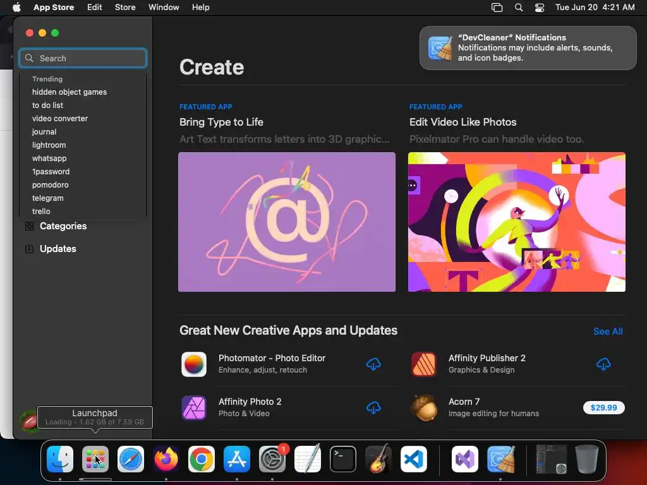This screenshot has height=485, width=647.
Task: Open the Edit Video Like Photos artwork
Action: (517, 222)
